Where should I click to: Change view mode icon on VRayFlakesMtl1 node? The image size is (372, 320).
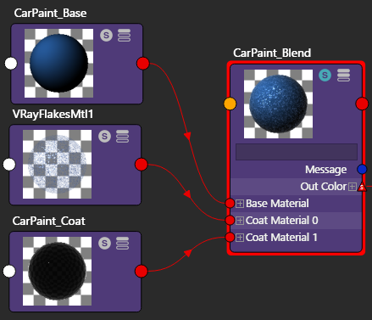(x=122, y=137)
